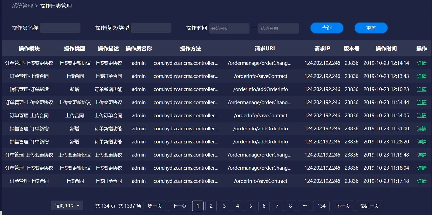Click the 操作员名称 input field

60,28
